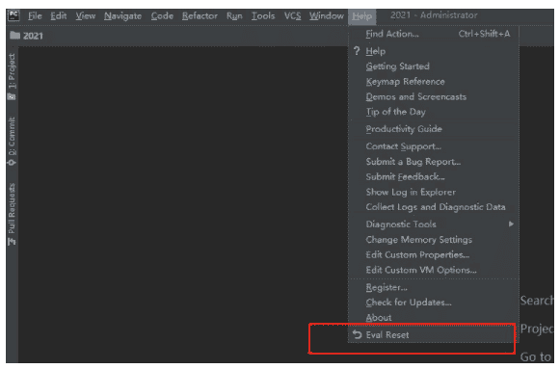Open Keymap Reference

point(434,82)
